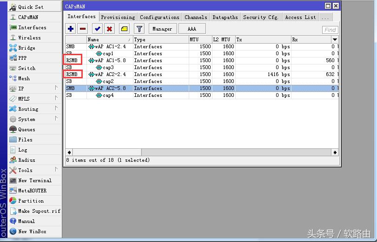Open PPP in the sidebar

(35, 58)
